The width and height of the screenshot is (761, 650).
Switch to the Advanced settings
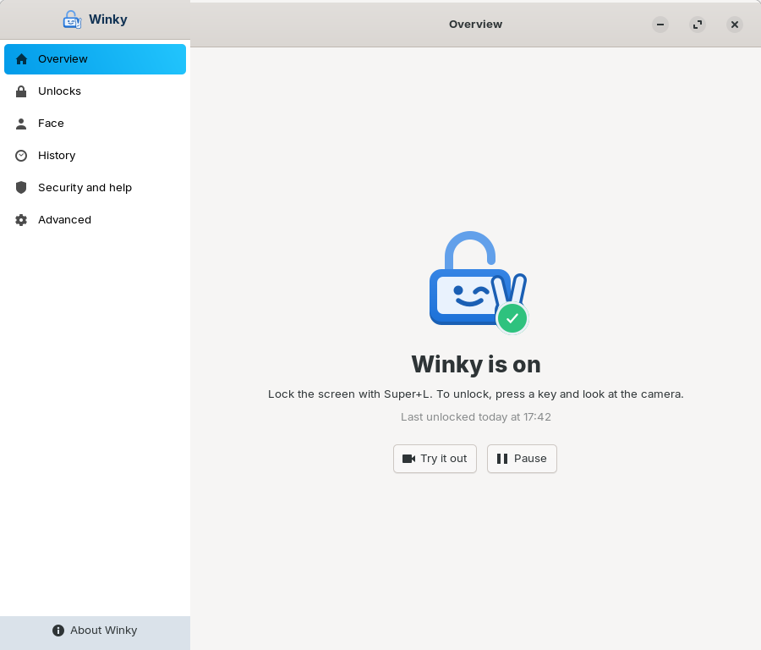[95, 219]
